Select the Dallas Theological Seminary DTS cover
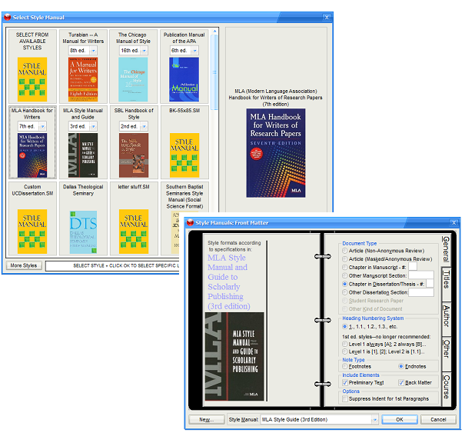This screenshot has height=433, width=465. [x=83, y=231]
